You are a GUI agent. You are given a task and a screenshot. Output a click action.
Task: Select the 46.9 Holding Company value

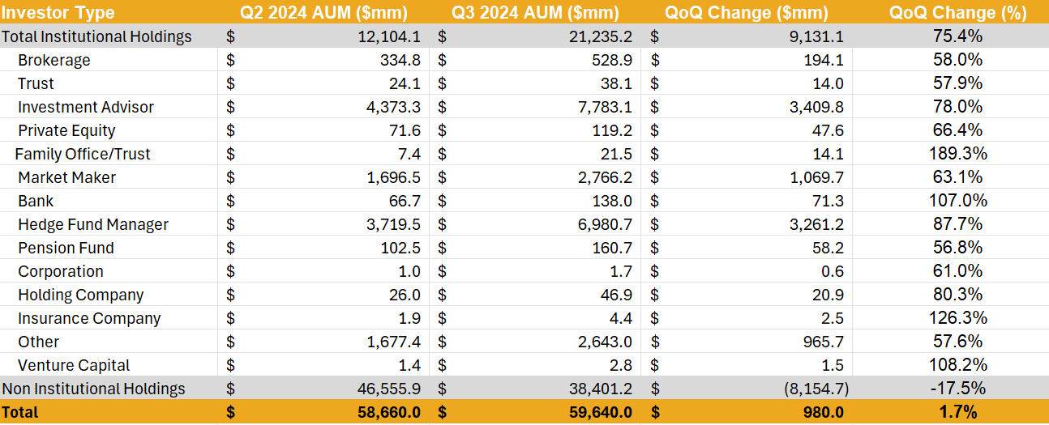(x=618, y=295)
